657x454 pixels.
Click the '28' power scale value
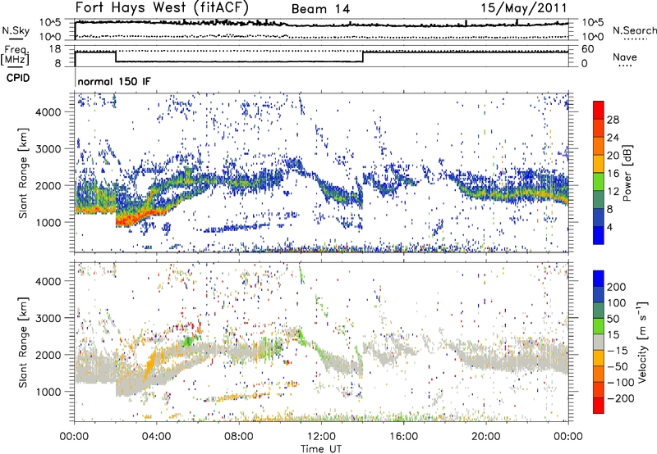coord(613,120)
